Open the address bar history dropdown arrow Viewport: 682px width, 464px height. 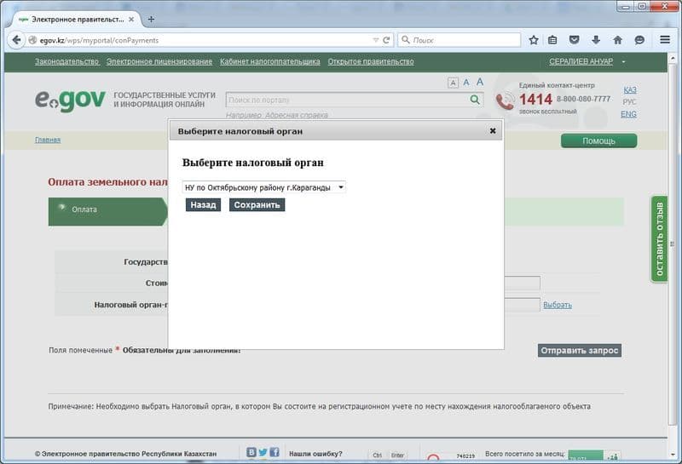pyautogui.click(x=375, y=40)
